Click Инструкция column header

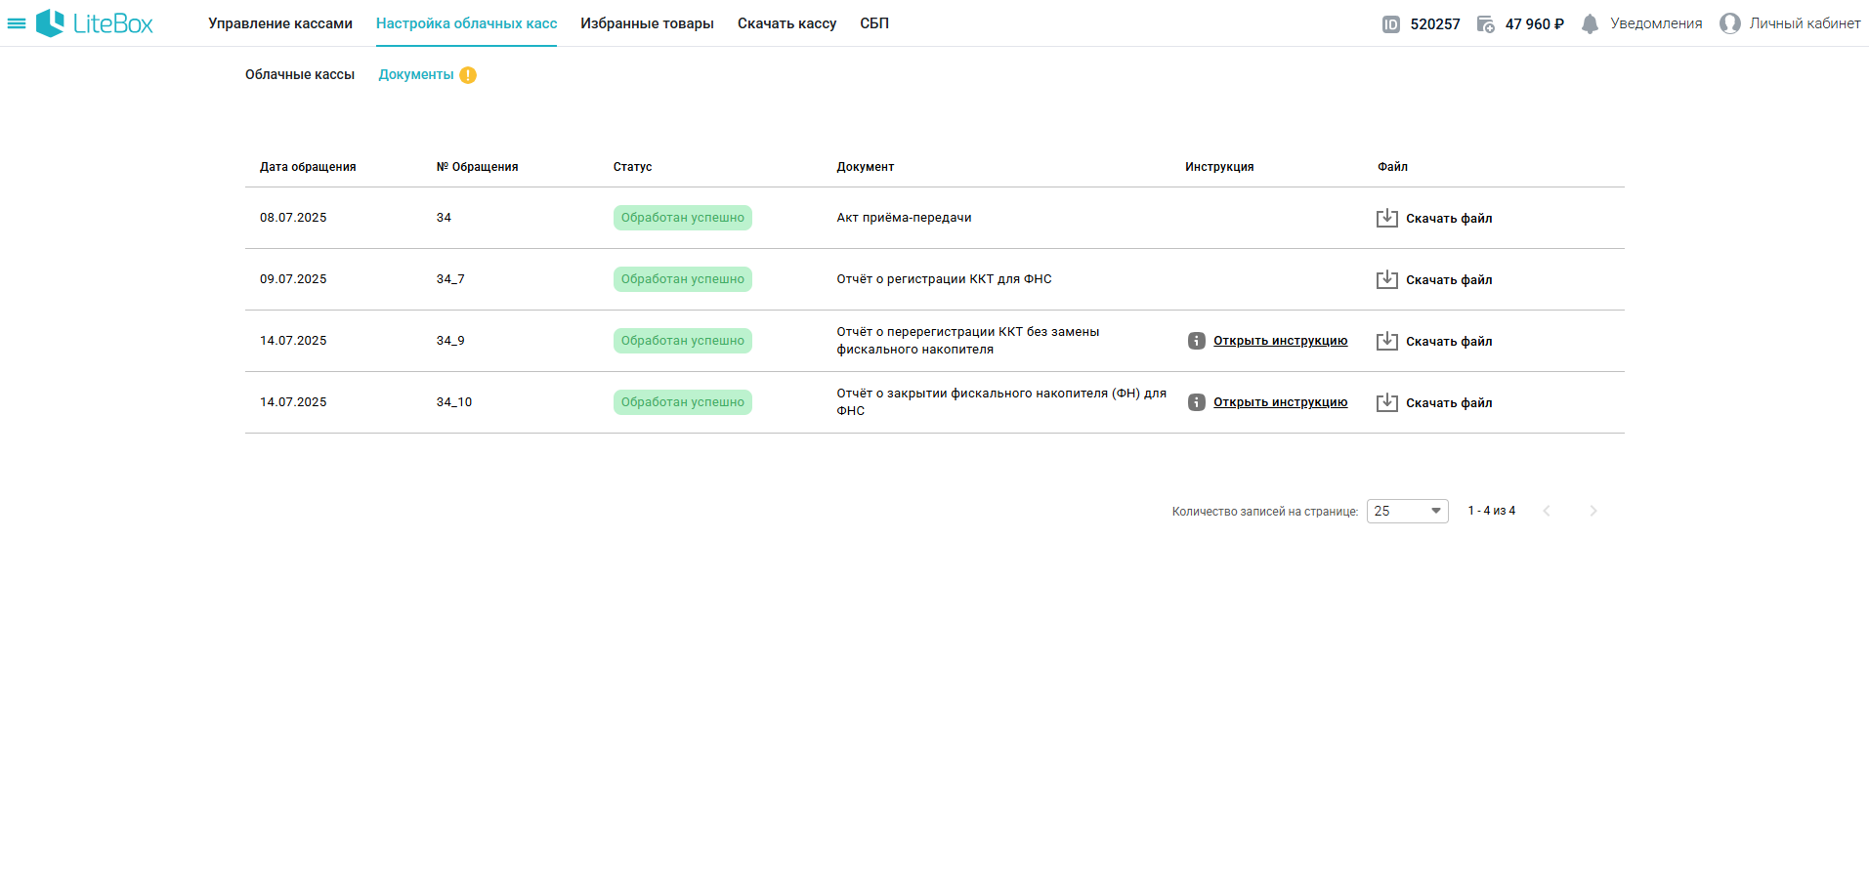[x=1219, y=167]
